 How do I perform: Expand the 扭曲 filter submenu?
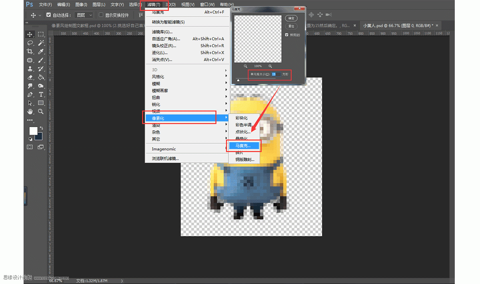coord(187,98)
